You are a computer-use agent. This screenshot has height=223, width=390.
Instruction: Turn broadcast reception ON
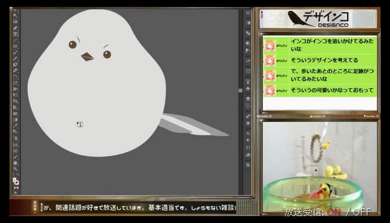(334, 212)
